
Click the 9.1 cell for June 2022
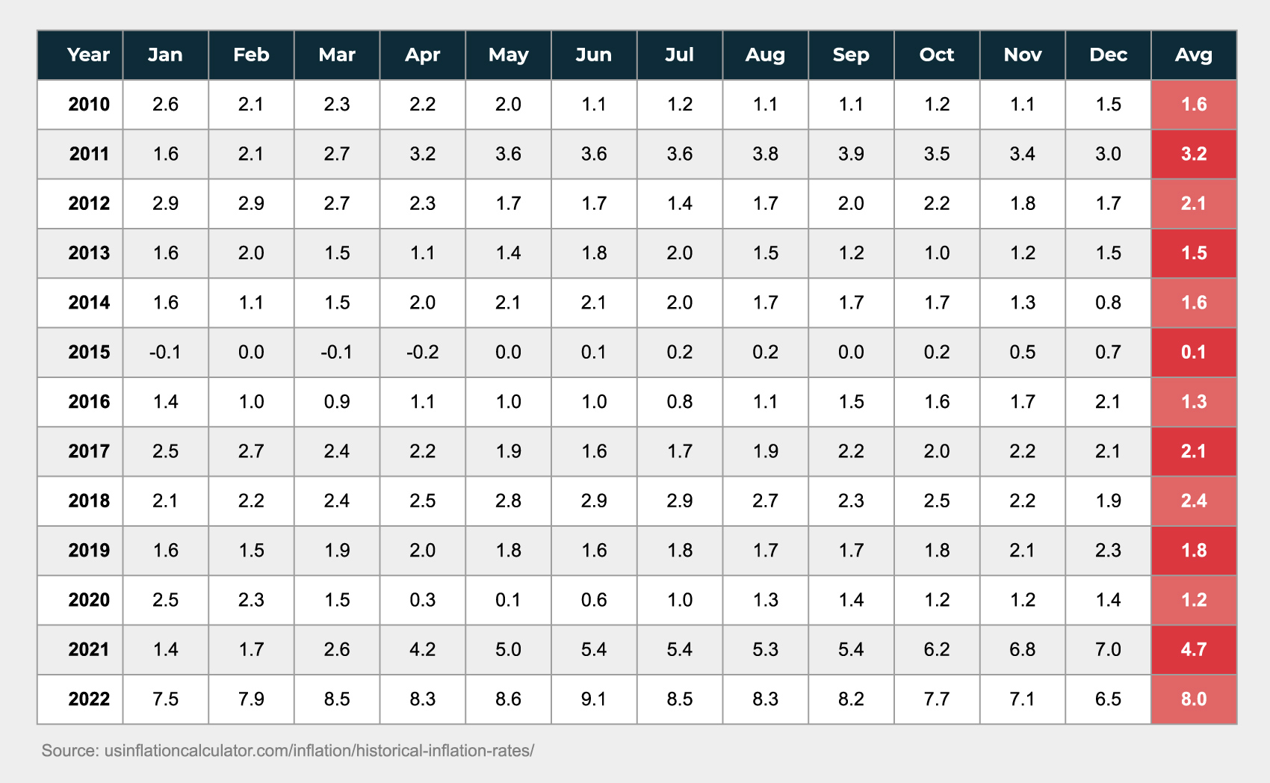[x=594, y=699]
